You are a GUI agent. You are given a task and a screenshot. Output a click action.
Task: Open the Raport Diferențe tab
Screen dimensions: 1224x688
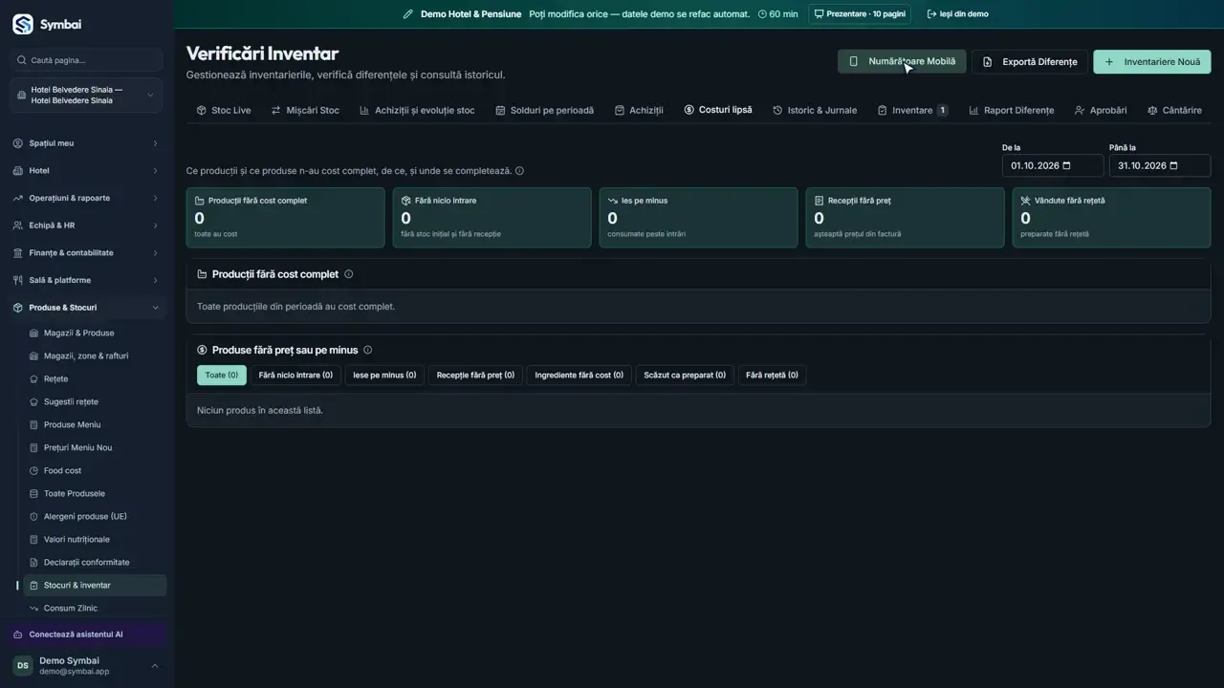pyautogui.click(x=1011, y=111)
